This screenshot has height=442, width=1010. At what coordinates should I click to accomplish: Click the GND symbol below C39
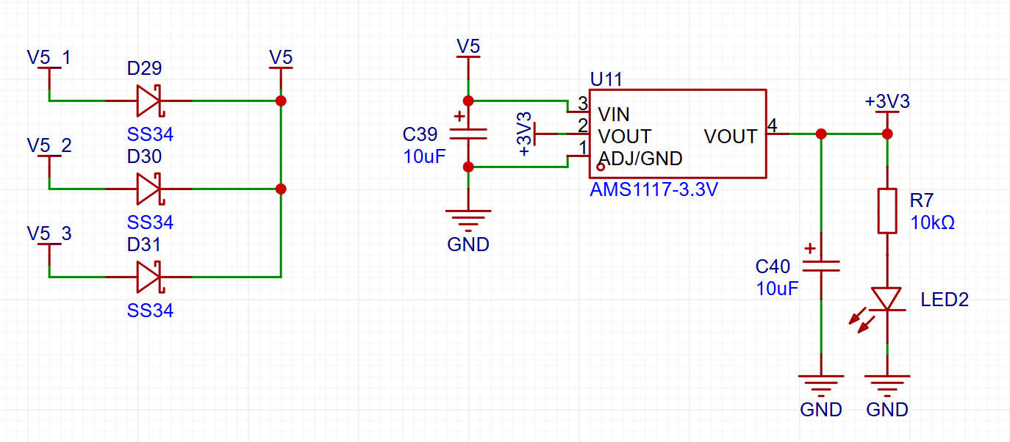[x=468, y=219]
